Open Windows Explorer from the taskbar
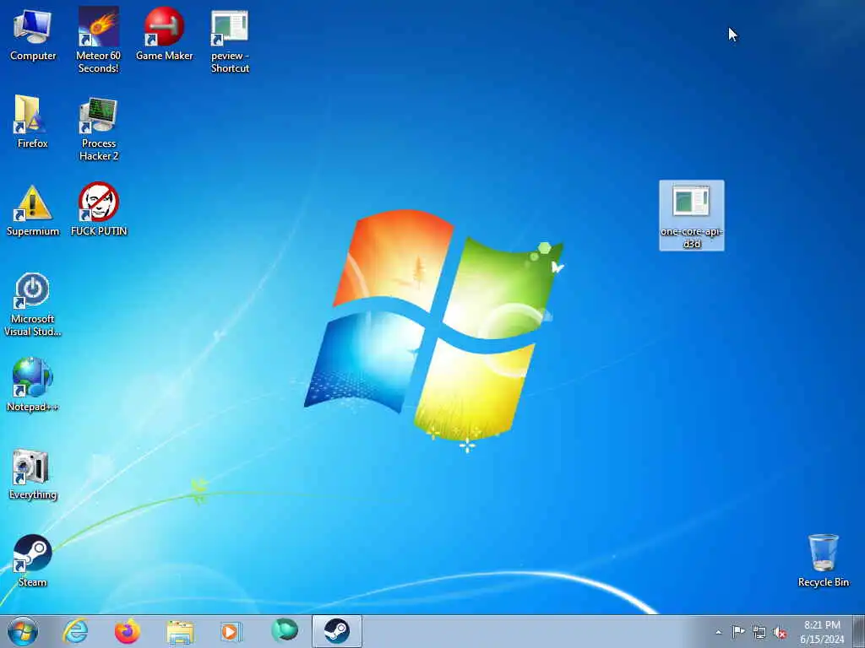865x648 pixels. [x=180, y=631]
